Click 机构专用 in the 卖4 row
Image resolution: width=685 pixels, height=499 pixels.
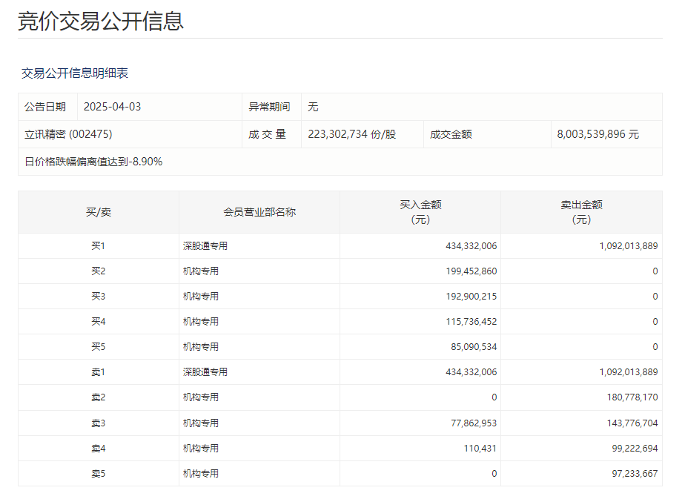(x=201, y=449)
